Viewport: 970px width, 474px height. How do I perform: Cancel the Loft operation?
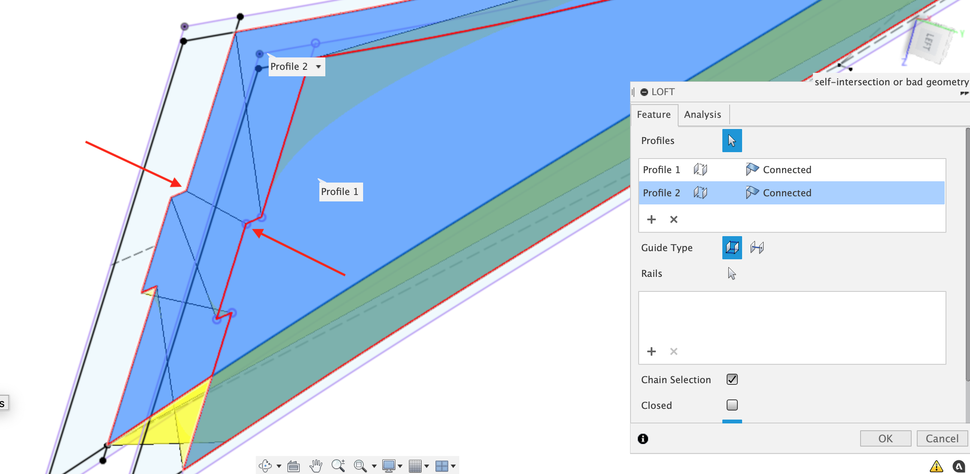(x=942, y=438)
